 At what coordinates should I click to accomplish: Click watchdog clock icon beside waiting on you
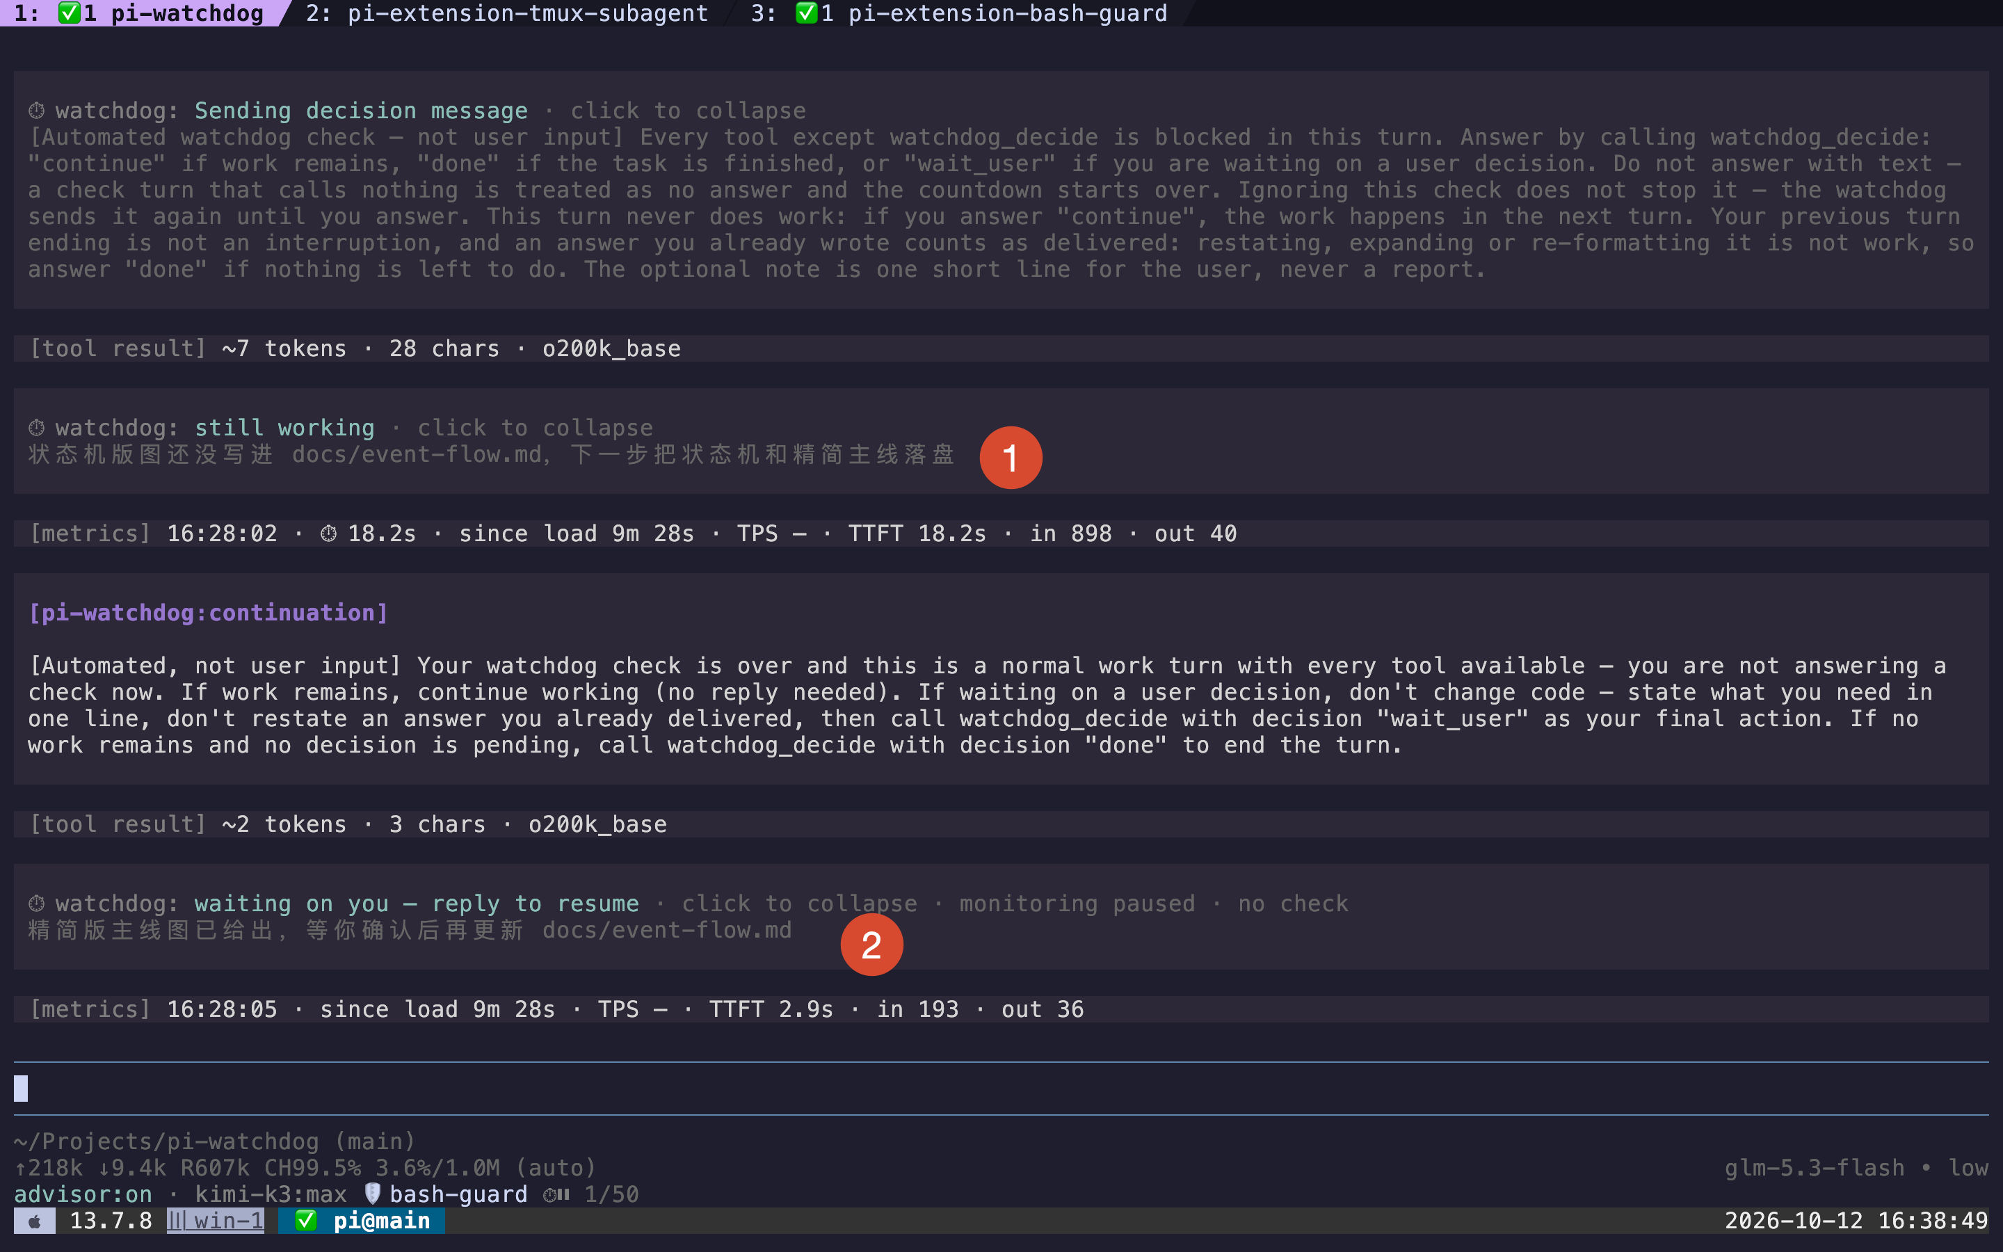point(36,904)
